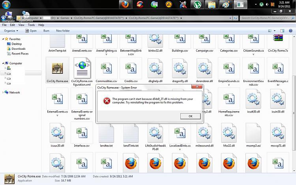Image resolution: width=296 pixels, height=185 pixels.
Task: Select the Credits.csv file
Action: point(131,70)
